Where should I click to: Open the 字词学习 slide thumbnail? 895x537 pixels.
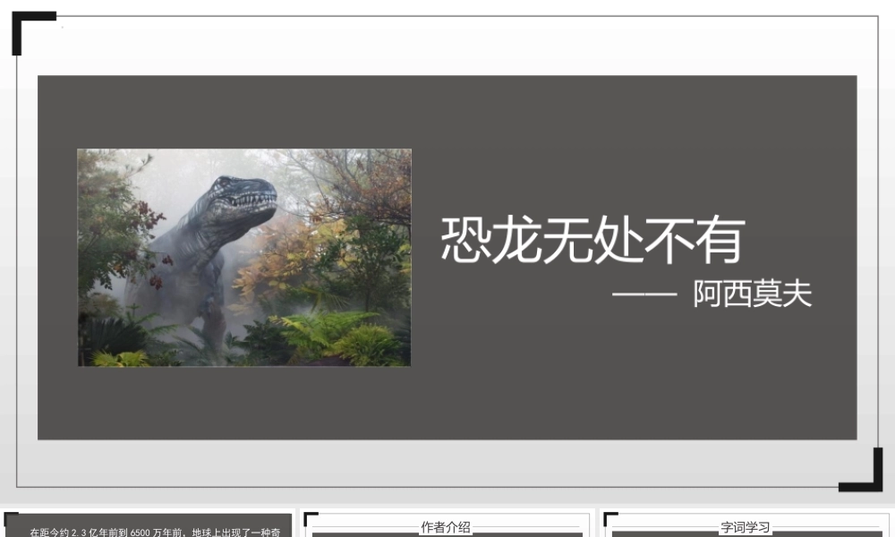pos(746,524)
